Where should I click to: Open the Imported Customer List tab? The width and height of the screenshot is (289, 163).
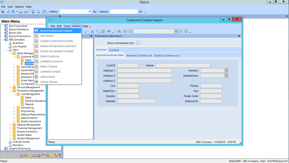pyautogui.click(x=139, y=55)
